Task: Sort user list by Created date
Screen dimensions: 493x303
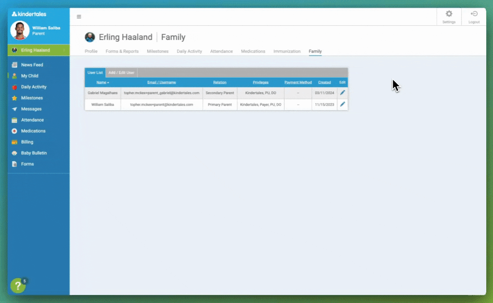Action: point(324,82)
